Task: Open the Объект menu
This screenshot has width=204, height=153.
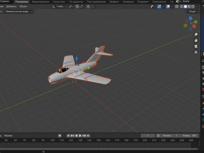Action: point(23,6)
